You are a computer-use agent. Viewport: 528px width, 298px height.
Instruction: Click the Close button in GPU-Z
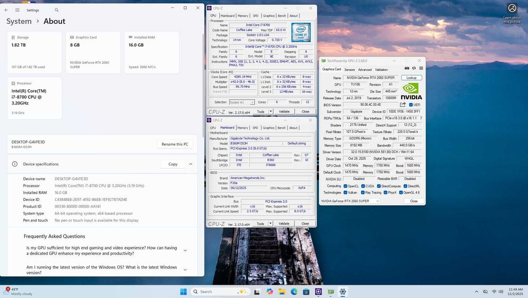coord(414,201)
